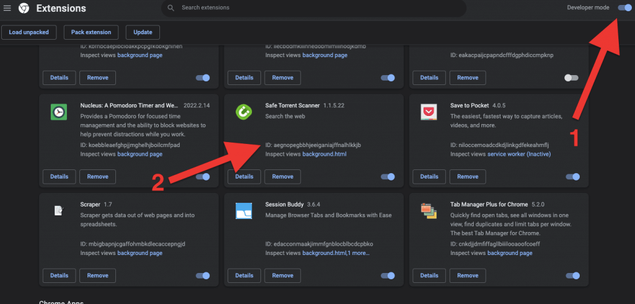Click Save to Pocket ID 'niloccemoadcdkdjlinkgdfekeahmflj'
Image resolution: width=635 pixels, height=304 pixels.
504,145
